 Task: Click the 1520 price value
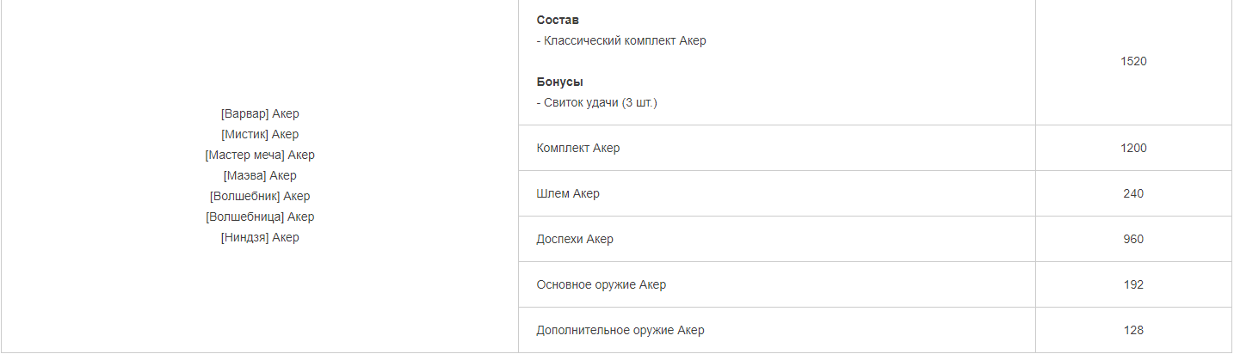coord(1133,62)
